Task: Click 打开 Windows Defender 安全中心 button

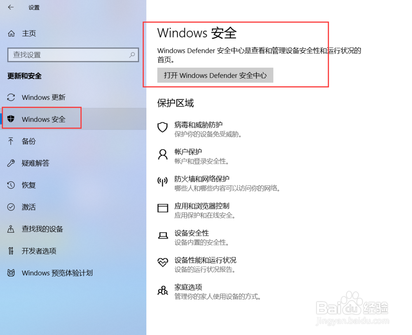Action: (x=215, y=75)
